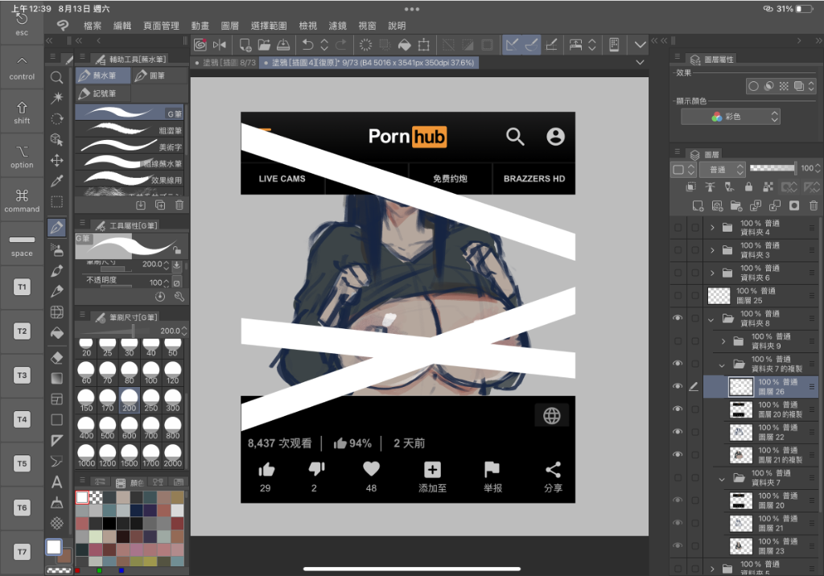The image size is (824, 576).
Task: Open the 普通 blending mode dropdown
Action: (722, 169)
